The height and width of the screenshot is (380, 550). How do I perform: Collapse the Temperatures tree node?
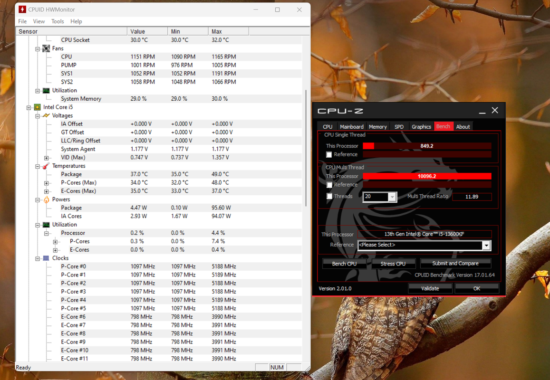38,167
